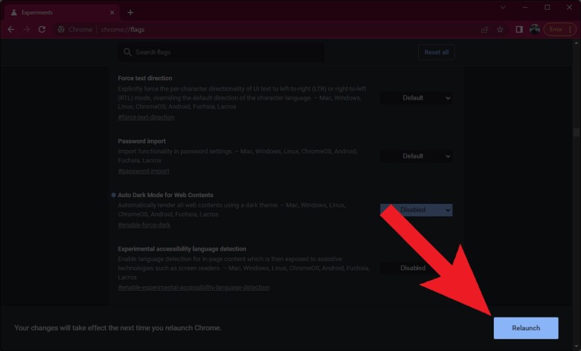581x351 pixels.
Task: Open the Force text direction dropdown
Action: tap(416, 98)
